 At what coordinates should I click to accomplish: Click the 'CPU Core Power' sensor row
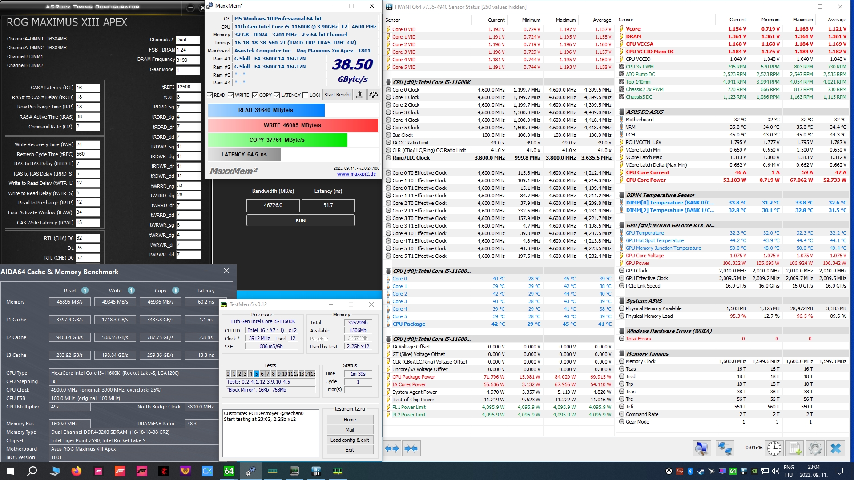click(x=733, y=180)
